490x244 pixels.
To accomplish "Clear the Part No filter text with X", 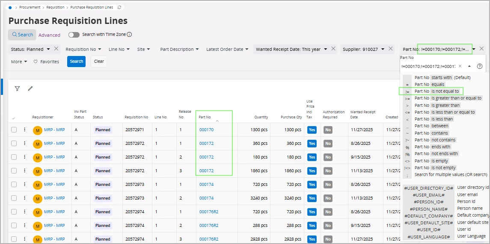I will pos(460,66).
